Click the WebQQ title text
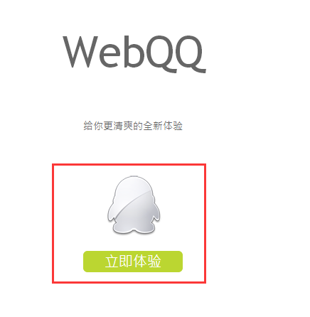Screen dimensions: 310x317 134,54
